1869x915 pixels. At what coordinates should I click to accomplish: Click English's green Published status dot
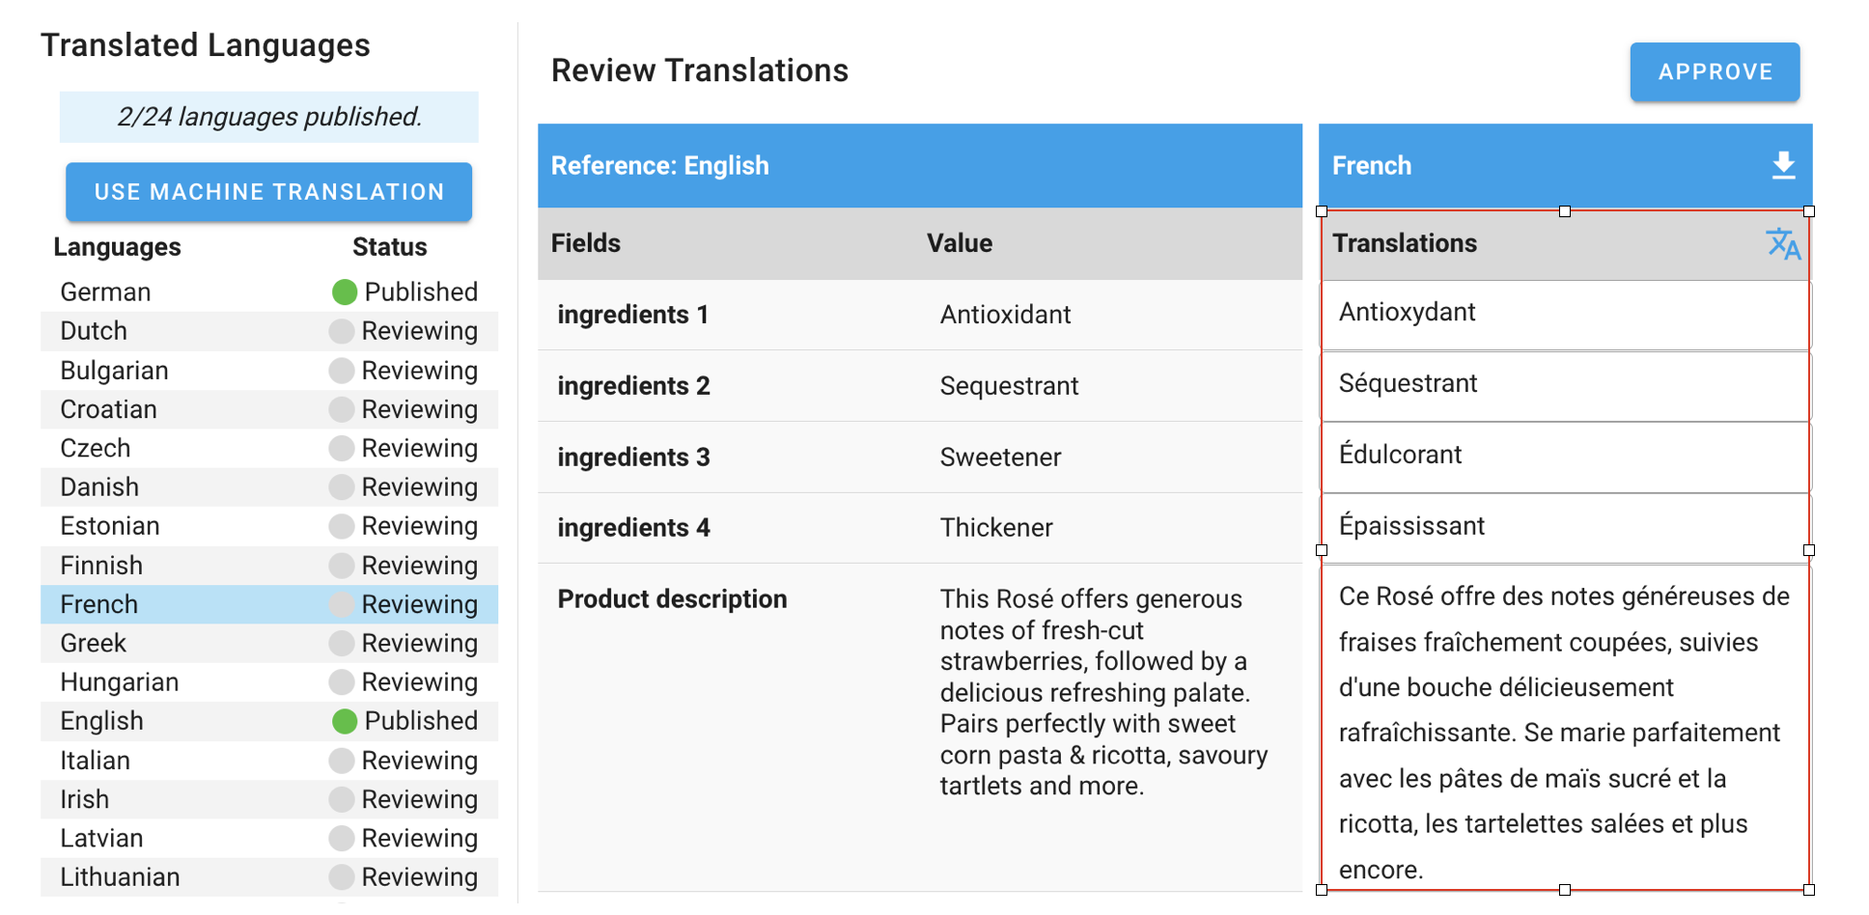345,721
